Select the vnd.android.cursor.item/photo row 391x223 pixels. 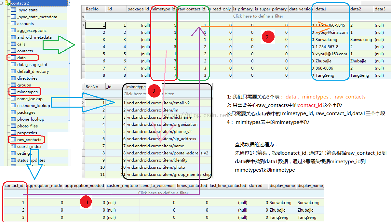click(156, 167)
